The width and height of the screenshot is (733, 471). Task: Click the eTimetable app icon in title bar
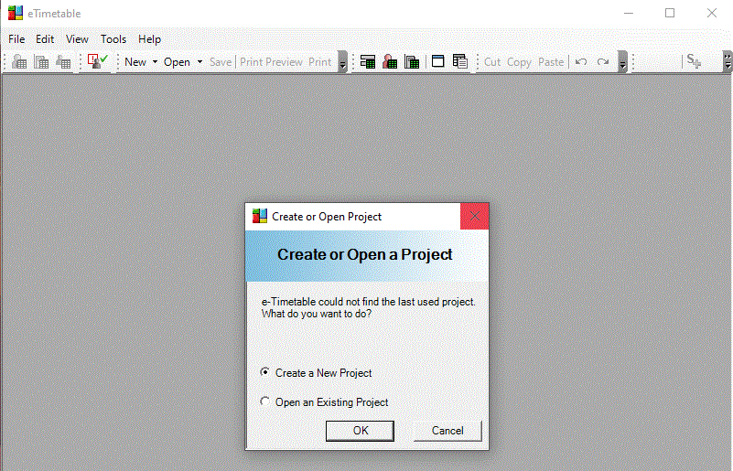click(16, 13)
